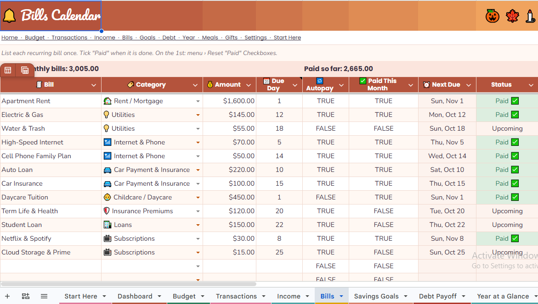
Task: Click the add sheet plus icon
Action: pyautogui.click(x=7, y=296)
